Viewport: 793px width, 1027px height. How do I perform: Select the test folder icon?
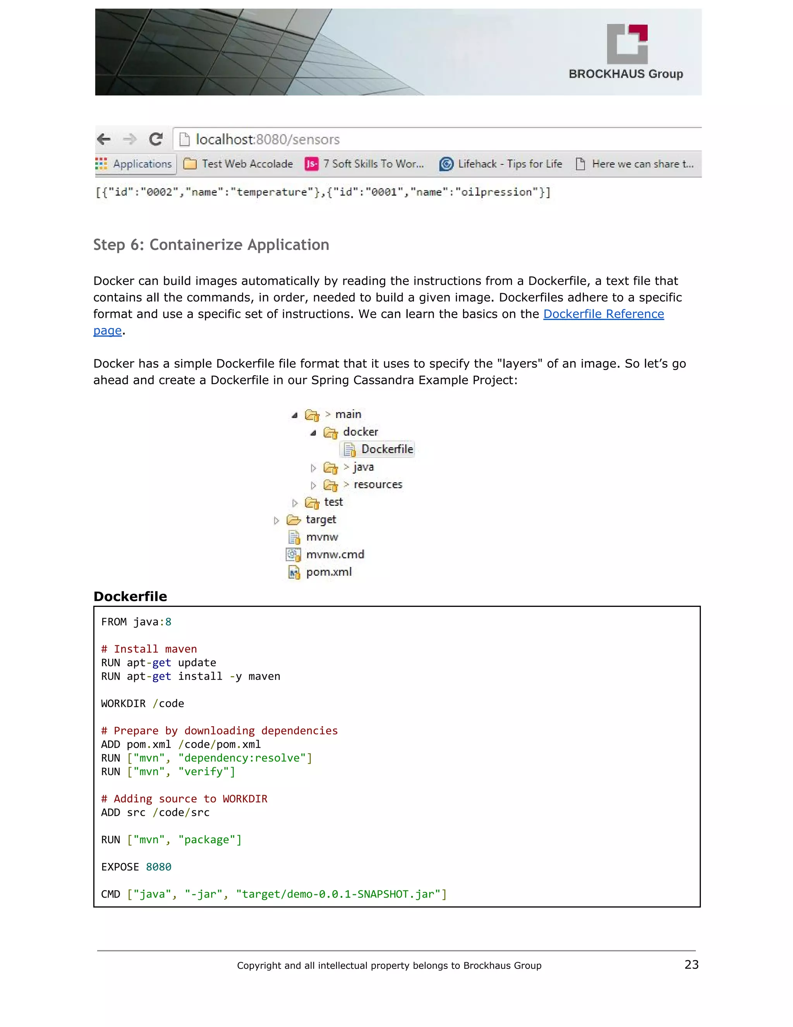[x=312, y=503]
